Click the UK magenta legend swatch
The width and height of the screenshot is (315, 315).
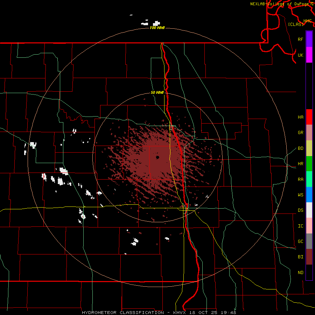coord(309,55)
